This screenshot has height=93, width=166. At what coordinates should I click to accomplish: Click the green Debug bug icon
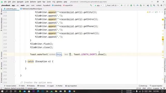[131, 5]
